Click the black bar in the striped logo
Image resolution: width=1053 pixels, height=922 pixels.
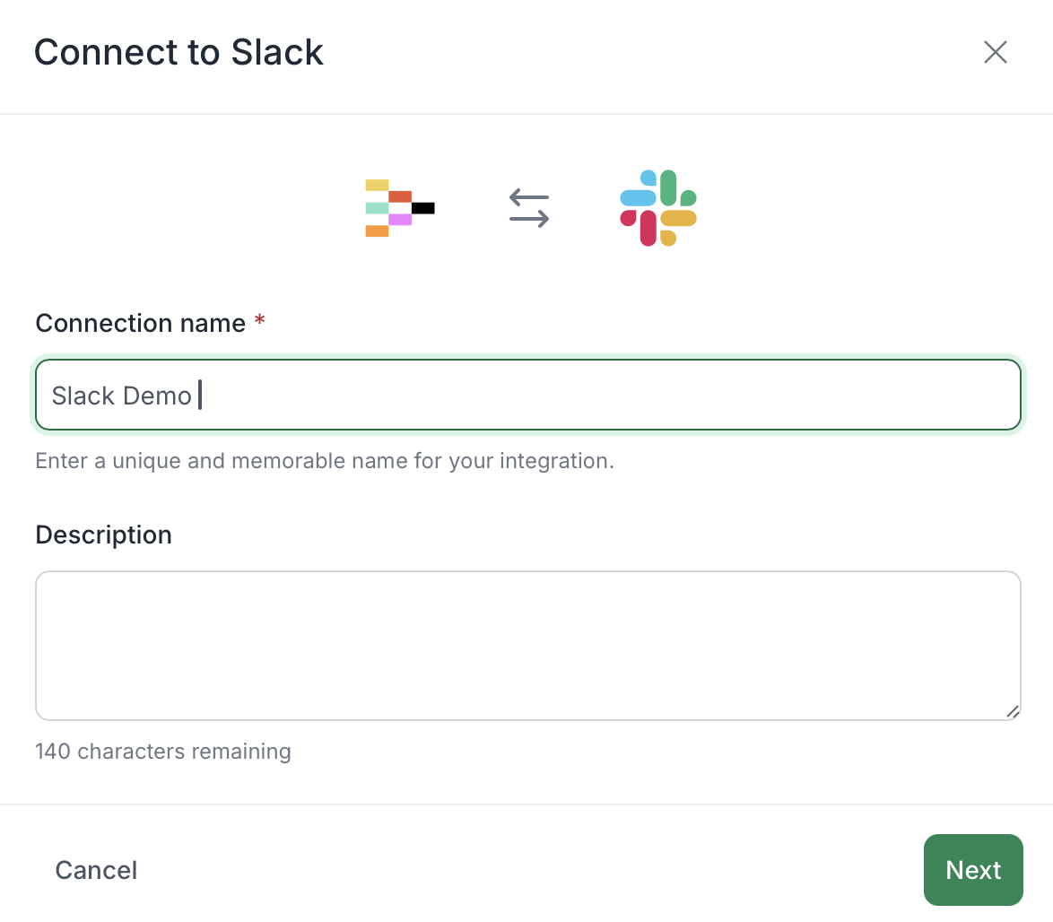pos(422,208)
